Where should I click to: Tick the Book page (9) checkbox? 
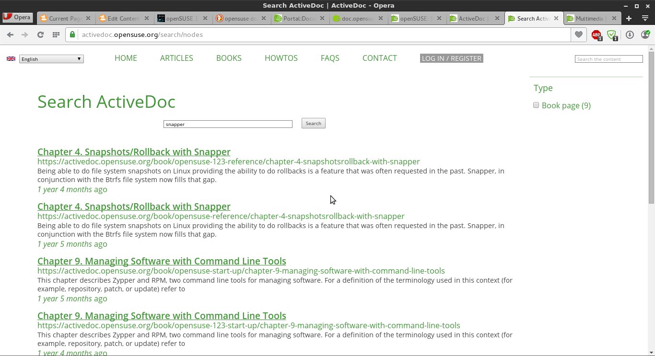[536, 105]
